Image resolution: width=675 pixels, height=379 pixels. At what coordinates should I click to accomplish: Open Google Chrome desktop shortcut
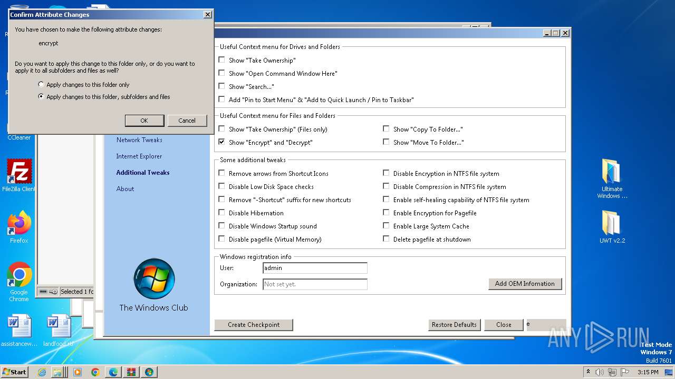[19, 282]
